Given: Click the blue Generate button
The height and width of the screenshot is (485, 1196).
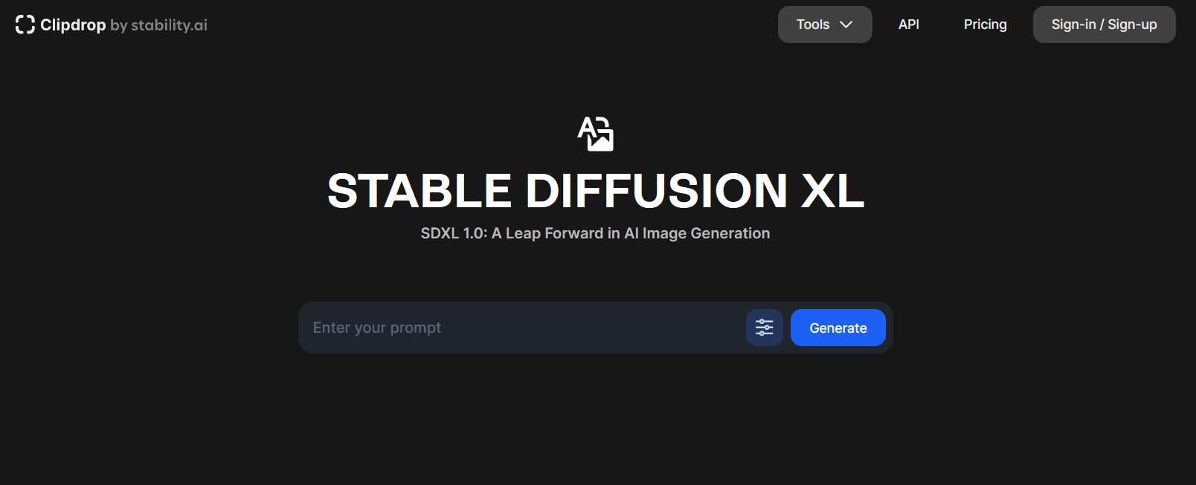Looking at the screenshot, I should click(838, 328).
